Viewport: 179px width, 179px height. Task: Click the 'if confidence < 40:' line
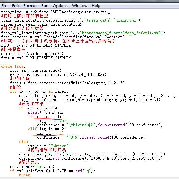pos(40,108)
